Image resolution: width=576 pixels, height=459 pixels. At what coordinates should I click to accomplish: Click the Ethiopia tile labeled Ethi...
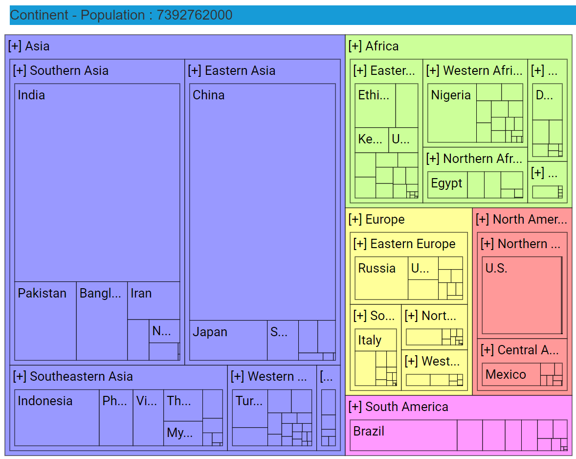(376, 106)
